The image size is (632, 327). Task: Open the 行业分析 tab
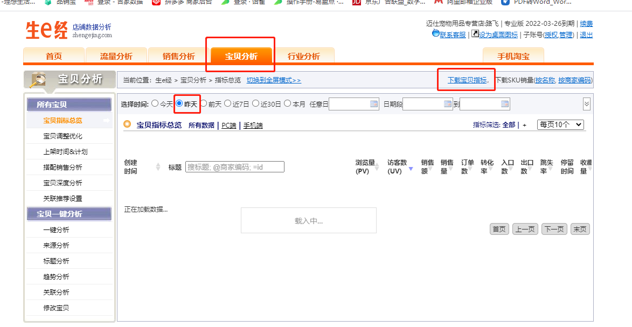(x=303, y=56)
